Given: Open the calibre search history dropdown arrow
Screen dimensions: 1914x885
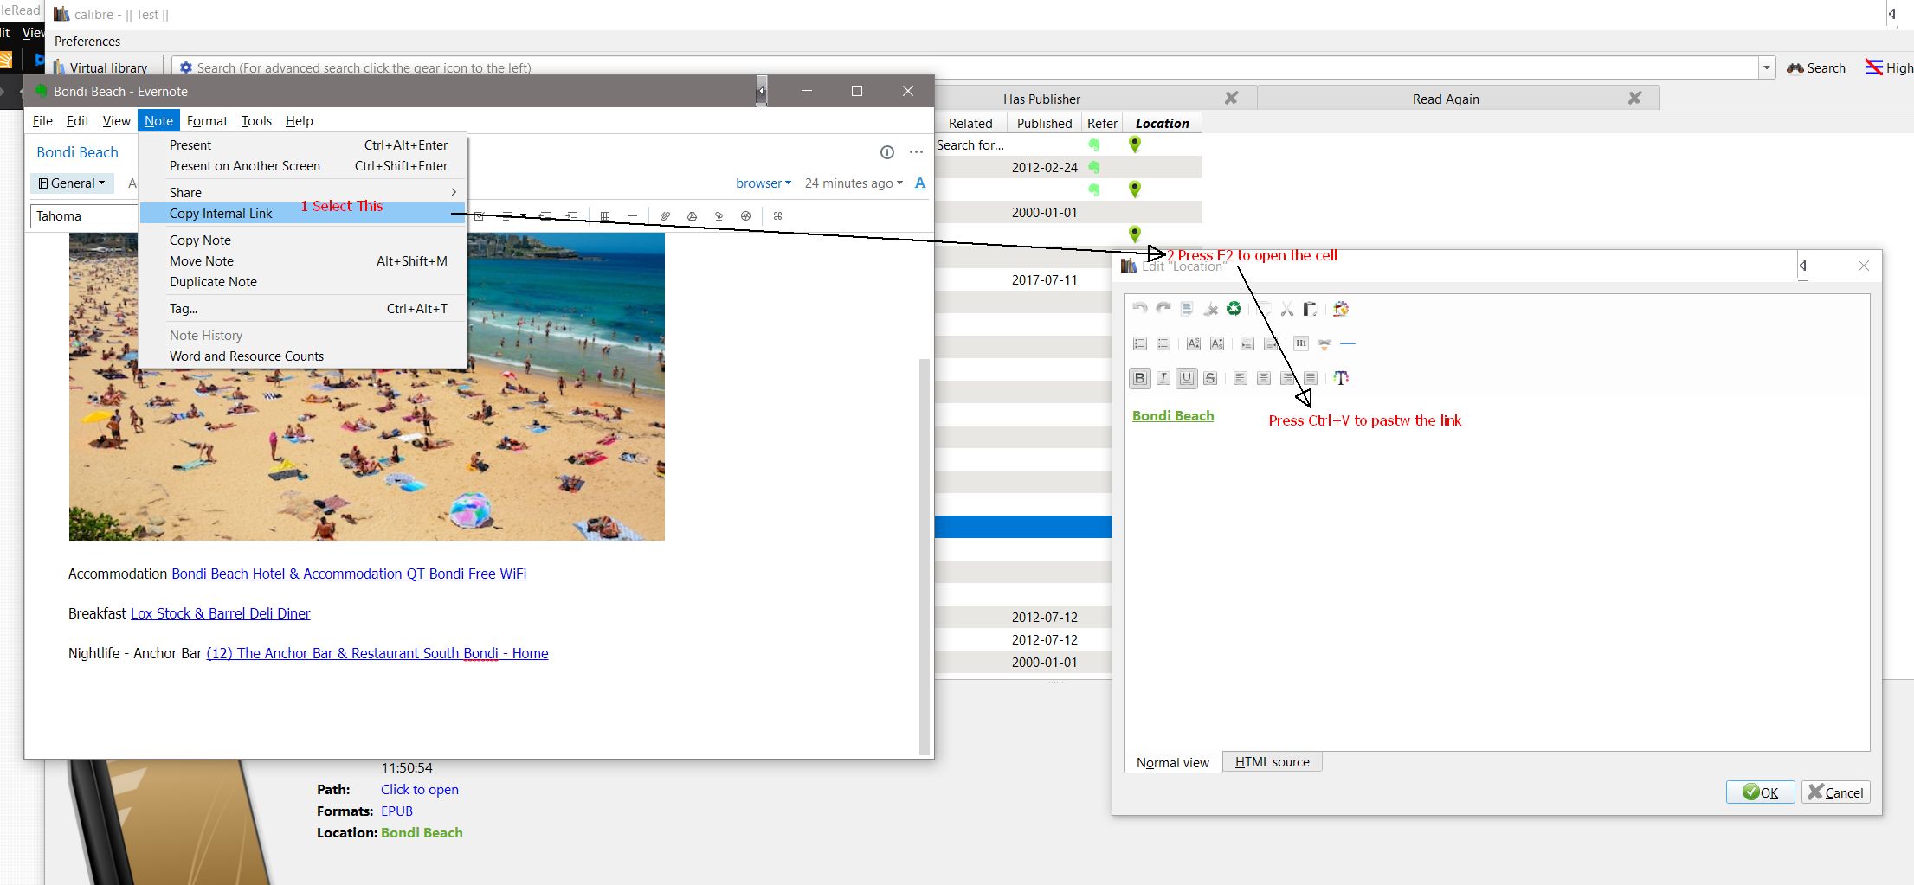Looking at the screenshot, I should tap(1766, 67).
